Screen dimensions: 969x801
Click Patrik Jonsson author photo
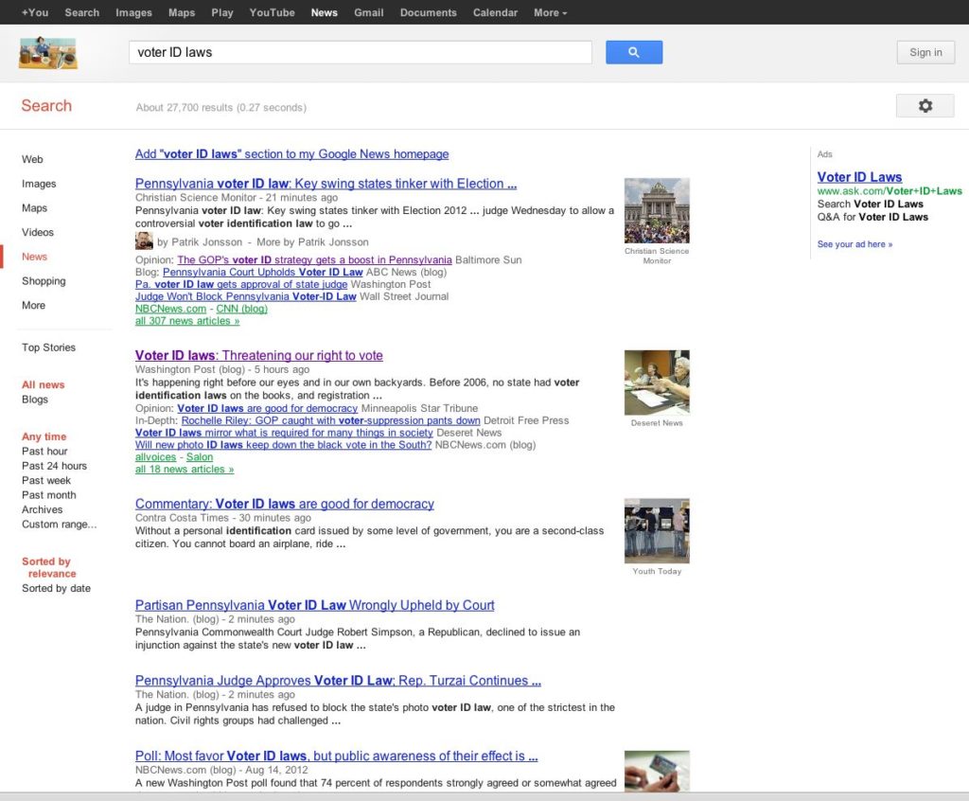click(144, 241)
